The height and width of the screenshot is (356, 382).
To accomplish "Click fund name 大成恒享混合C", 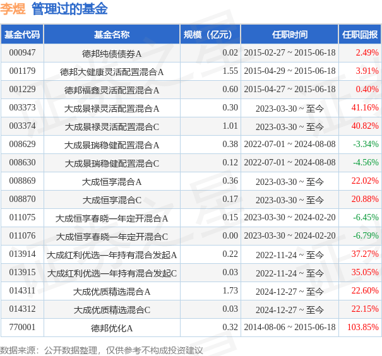I will [x=112, y=200].
